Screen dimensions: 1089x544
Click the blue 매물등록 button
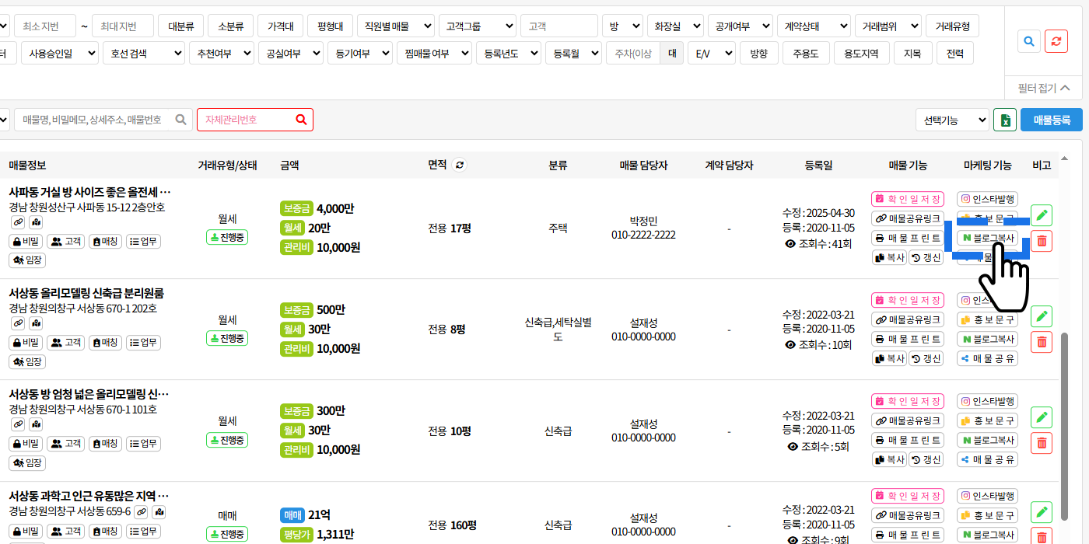1051,120
